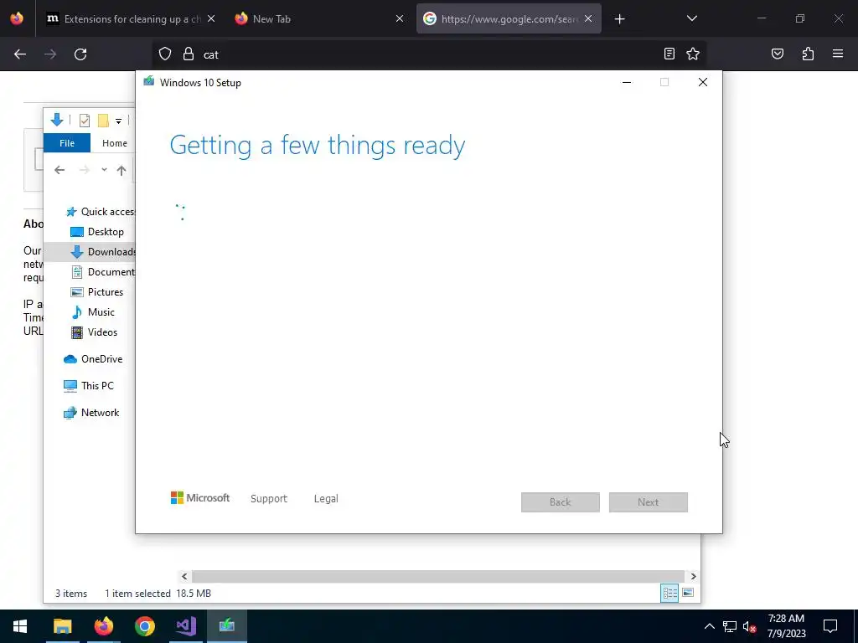Click Windows Setup icon on taskbar

pos(226,626)
